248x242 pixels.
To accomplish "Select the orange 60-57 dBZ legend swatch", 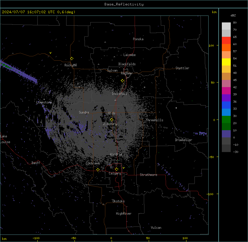I will tap(226, 47).
